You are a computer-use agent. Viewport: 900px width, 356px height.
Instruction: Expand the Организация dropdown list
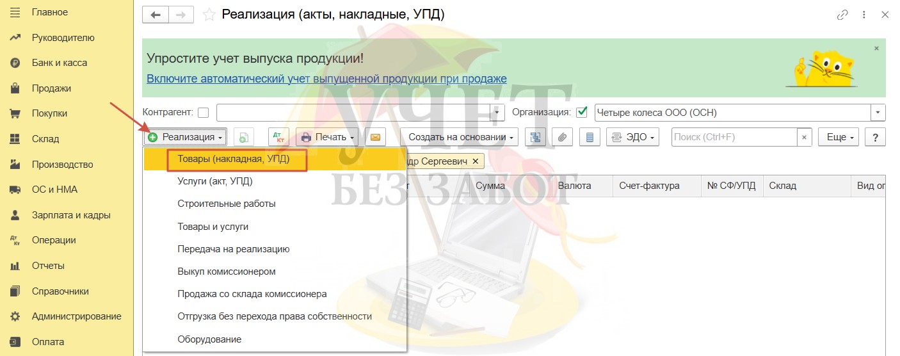coord(879,113)
